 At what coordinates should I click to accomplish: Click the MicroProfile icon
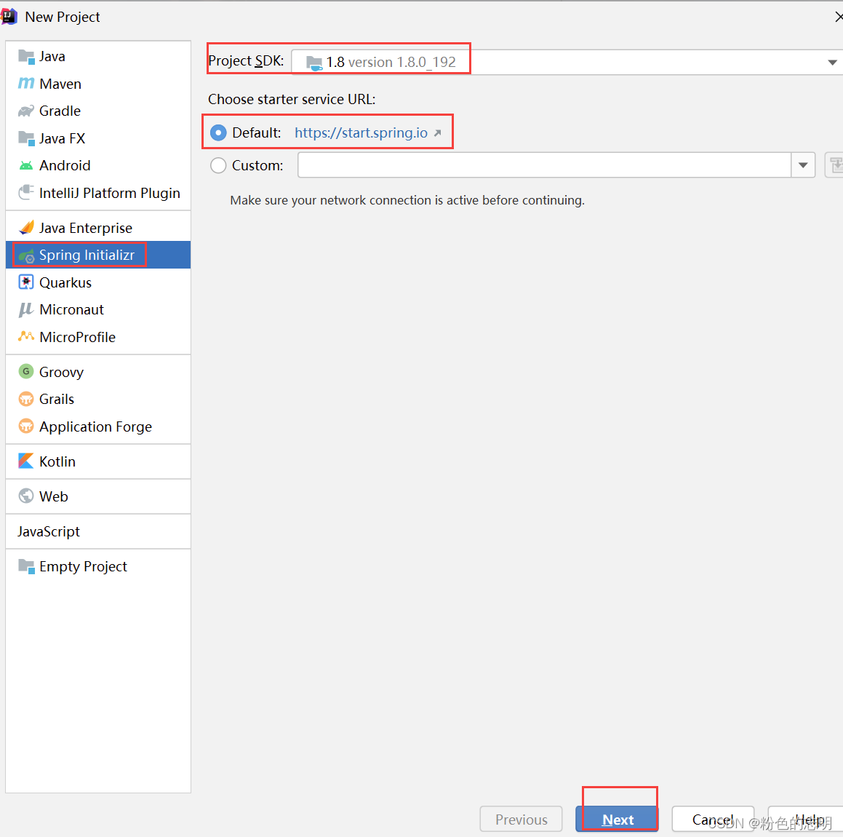(x=25, y=337)
